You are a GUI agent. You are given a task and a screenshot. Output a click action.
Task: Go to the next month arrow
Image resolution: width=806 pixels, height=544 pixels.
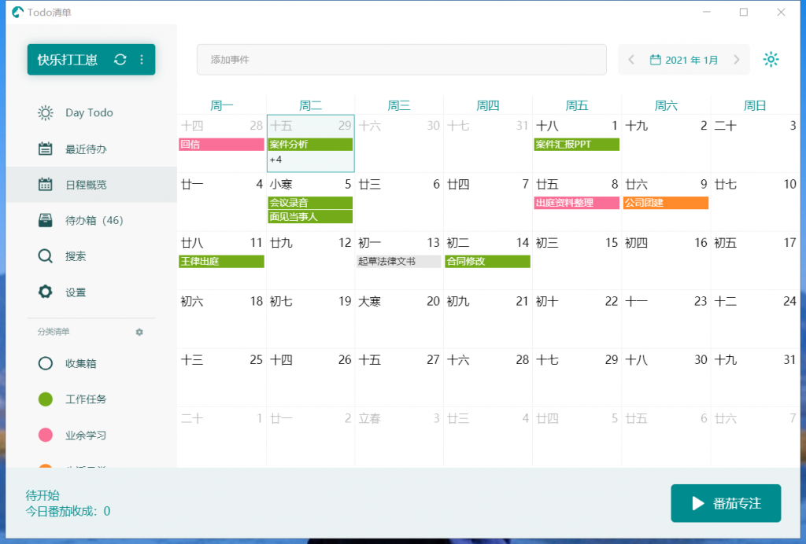click(737, 60)
